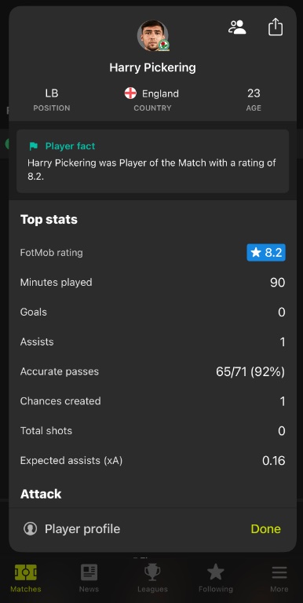The image size is (303, 603).
Task: Tap the Player fact card text
Action: pos(151,170)
